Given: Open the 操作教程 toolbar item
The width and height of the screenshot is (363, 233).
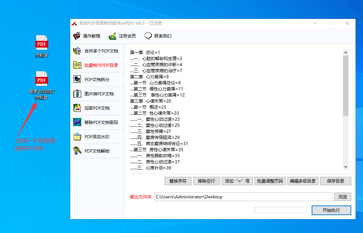Looking at the screenshot, I should pos(87,36).
